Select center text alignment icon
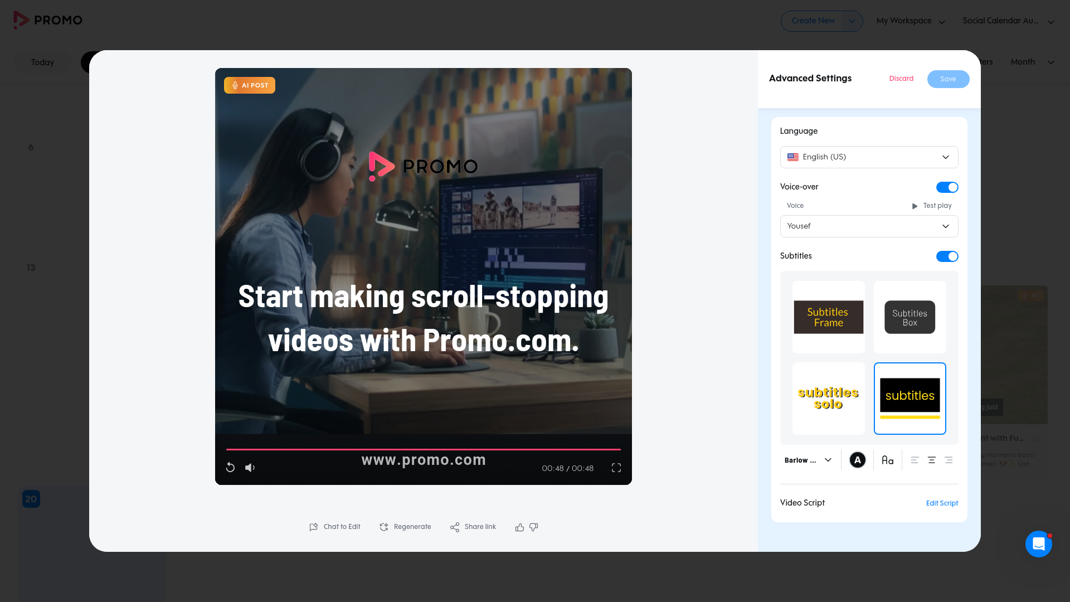This screenshot has width=1070, height=602. coord(931,460)
